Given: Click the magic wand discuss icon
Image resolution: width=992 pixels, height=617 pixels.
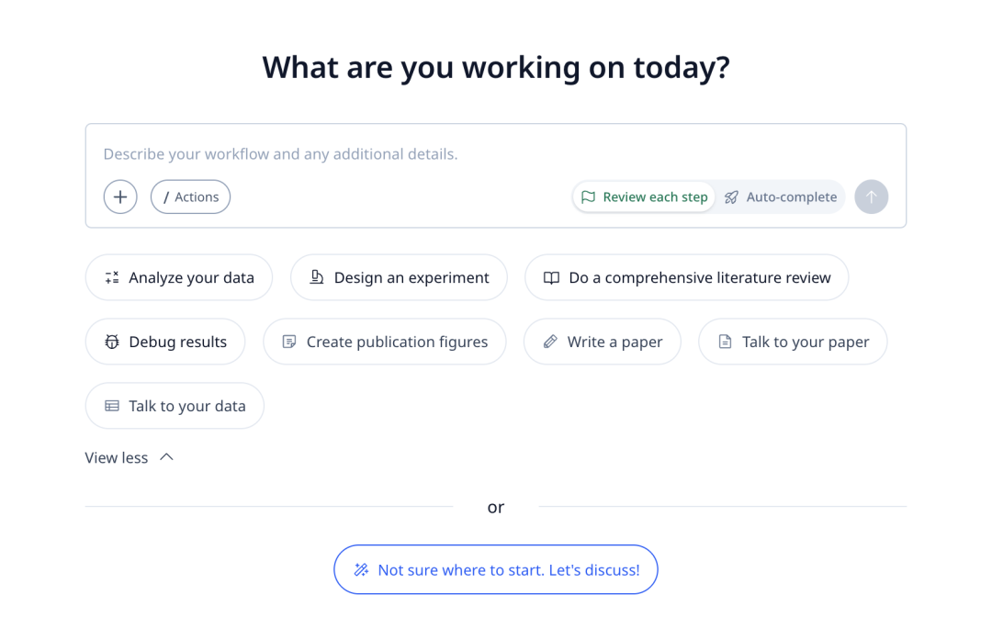Looking at the screenshot, I should coord(361,570).
